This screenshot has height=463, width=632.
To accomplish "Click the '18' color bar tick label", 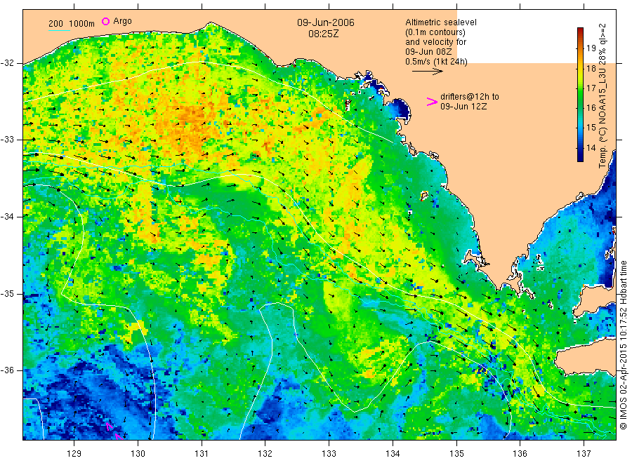I will click(x=591, y=69).
